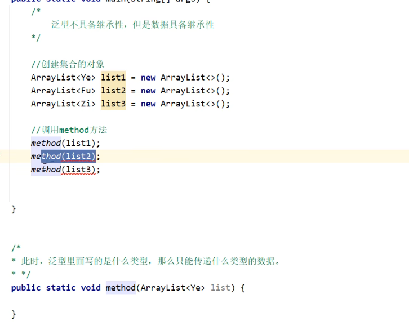Click the 调用method方法 comment line
Image resolution: width=409 pixels, height=330 pixels.
(x=69, y=130)
